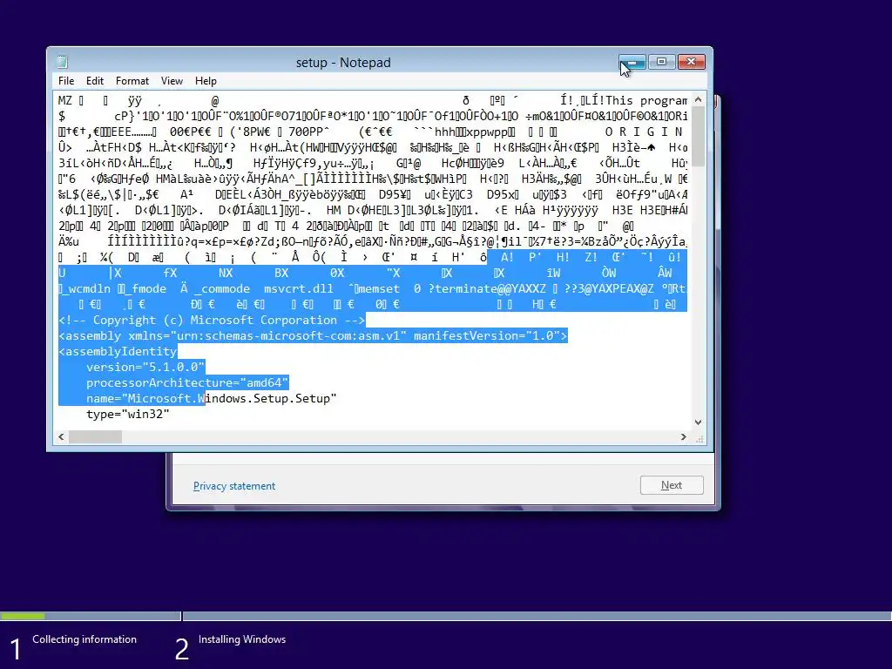
Task: Click the type="win32" line
Action: tap(128, 414)
